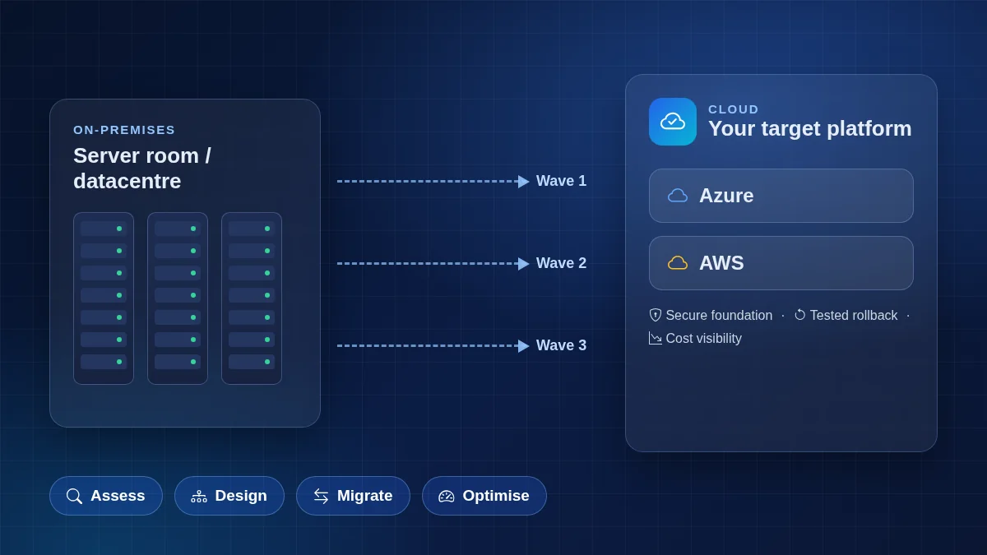Click the hierarchy diagram icon in Design pill
This screenshot has width=987, height=555.
pos(199,496)
